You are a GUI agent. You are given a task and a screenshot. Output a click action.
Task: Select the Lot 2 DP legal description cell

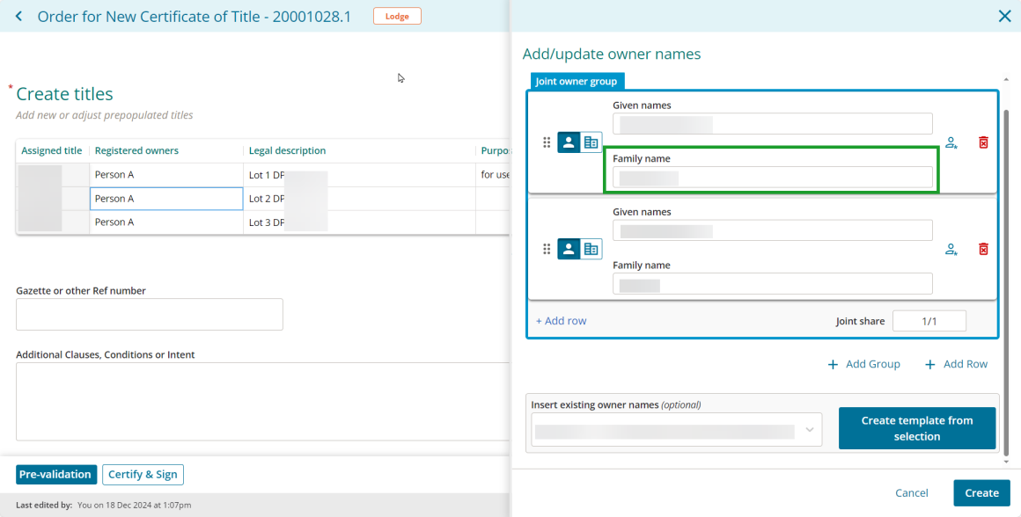coord(359,199)
